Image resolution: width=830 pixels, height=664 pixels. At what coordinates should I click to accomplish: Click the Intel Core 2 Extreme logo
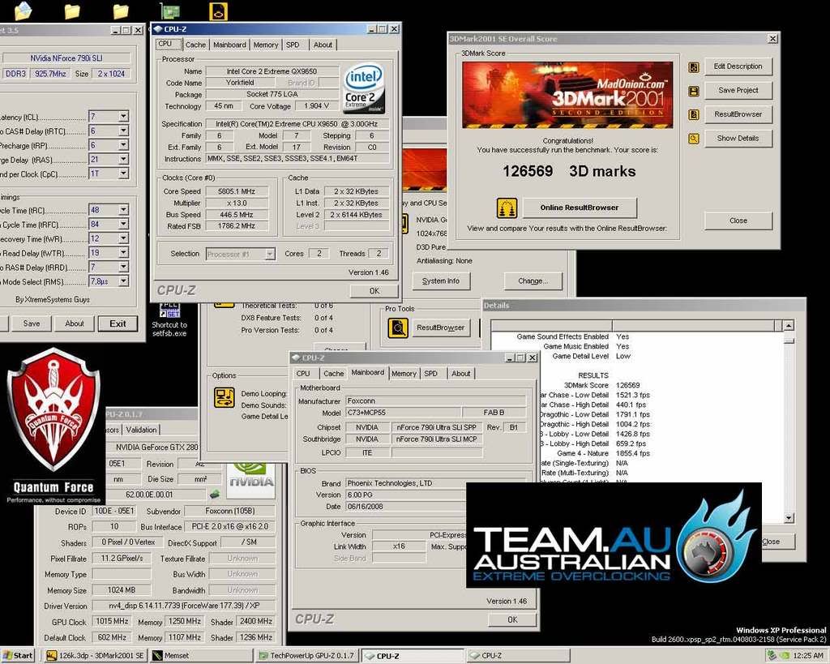[364, 88]
